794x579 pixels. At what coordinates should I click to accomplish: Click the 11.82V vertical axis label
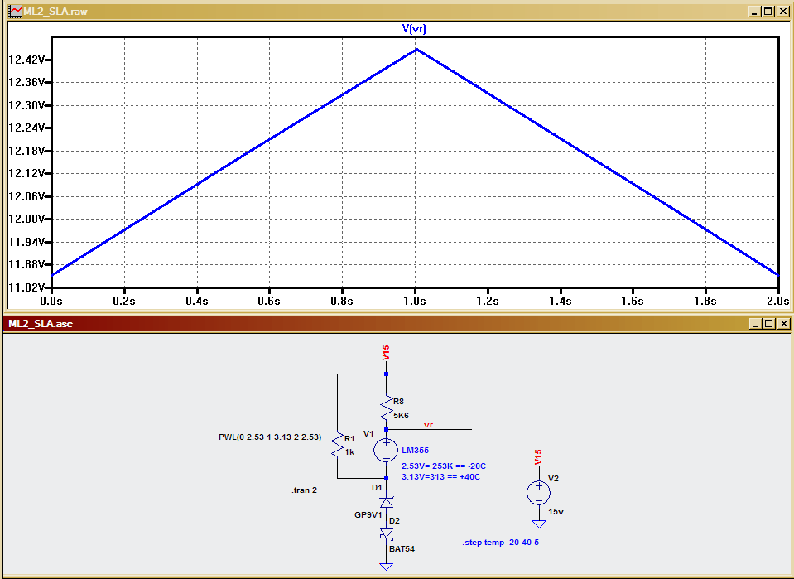(27, 287)
